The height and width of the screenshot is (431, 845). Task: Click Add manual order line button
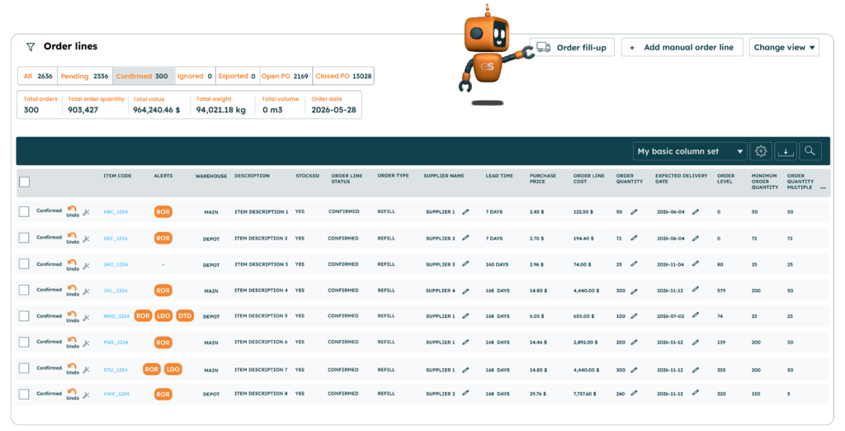coord(682,47)
